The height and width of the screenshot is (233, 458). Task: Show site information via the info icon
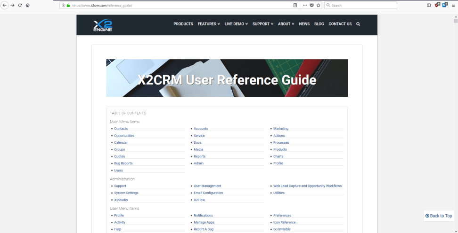coord(64,5)
